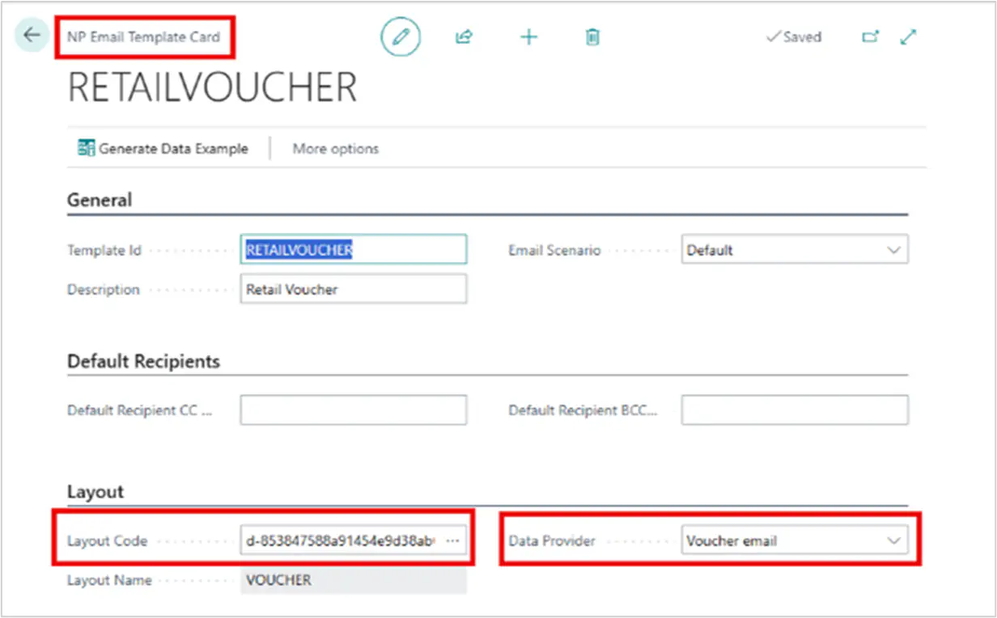Click the Template Id input field

(x=354, y=250)
